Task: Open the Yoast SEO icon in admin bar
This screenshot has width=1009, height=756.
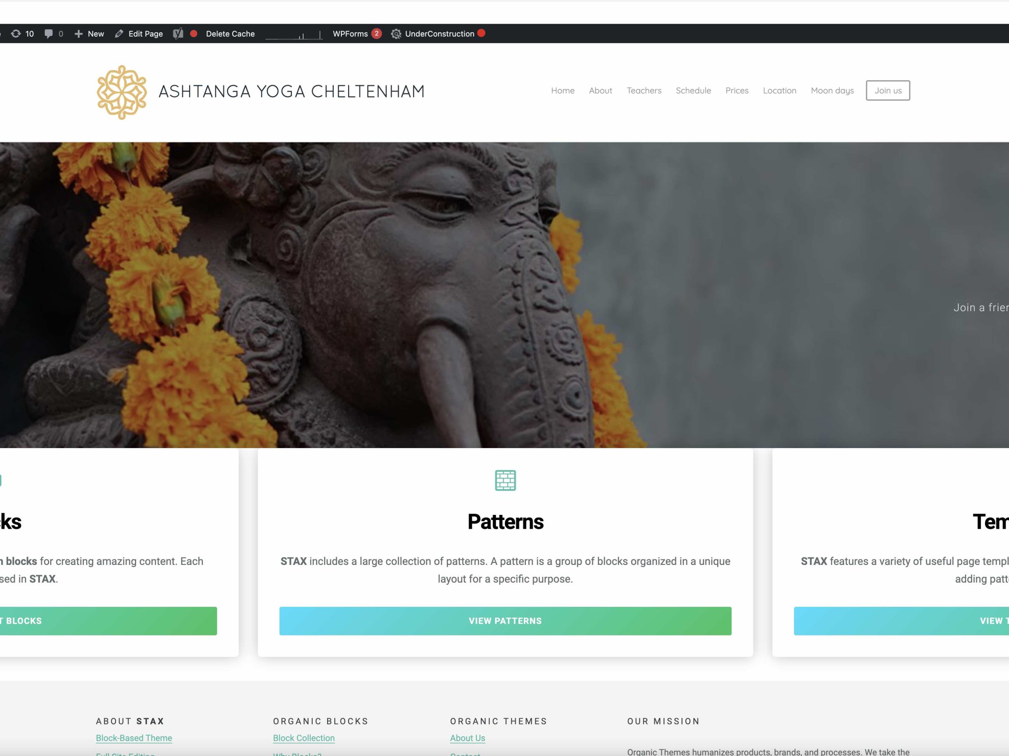Action: click(178, 34)
